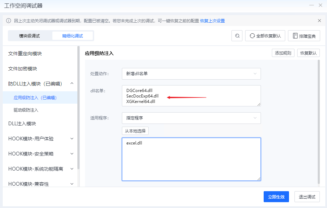Open the 处置动作 dropdown
The width and height of the screenshot is (327, 208).
[191, 73]
